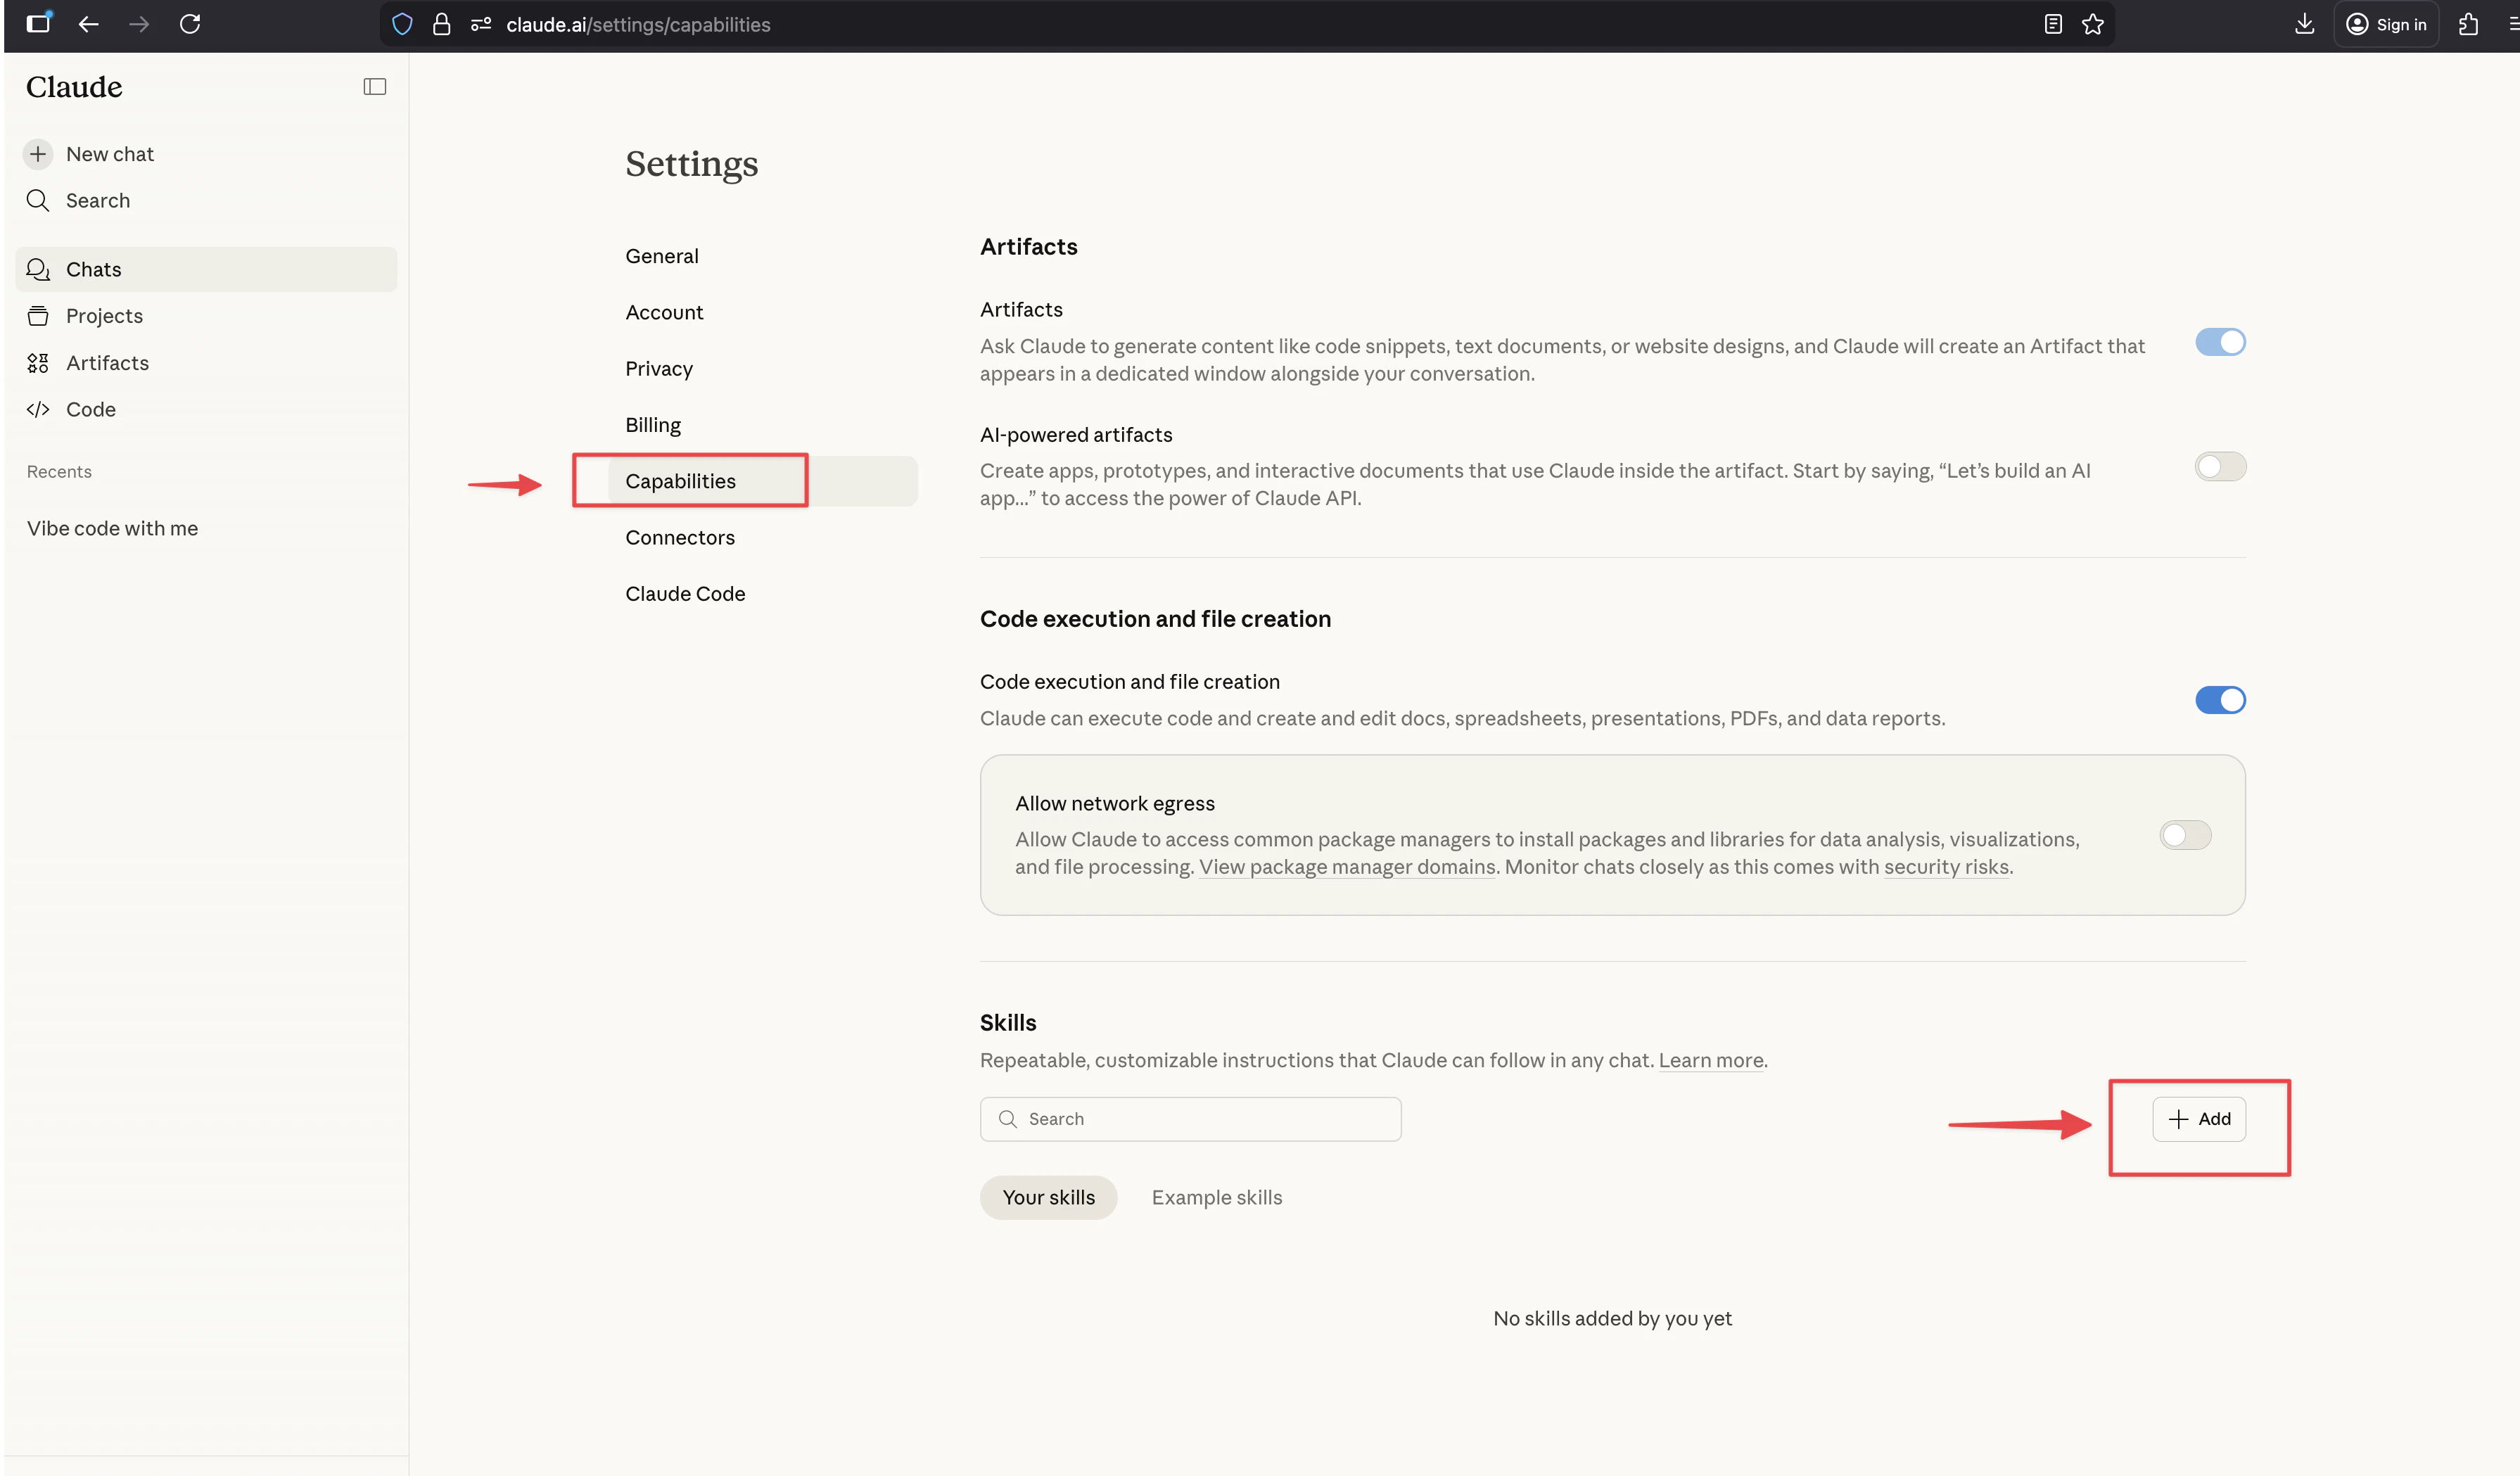Reload the page with the refresh icon
Screen dimensions: 2520x1476
coord(190,24)
